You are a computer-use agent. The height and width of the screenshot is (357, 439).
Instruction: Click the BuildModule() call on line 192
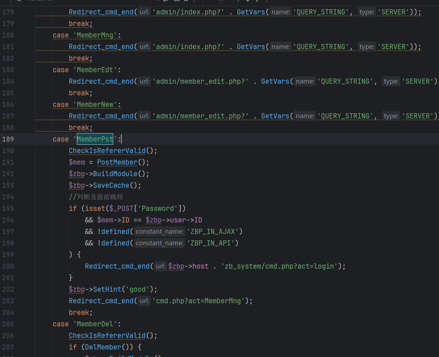[121, 174]
